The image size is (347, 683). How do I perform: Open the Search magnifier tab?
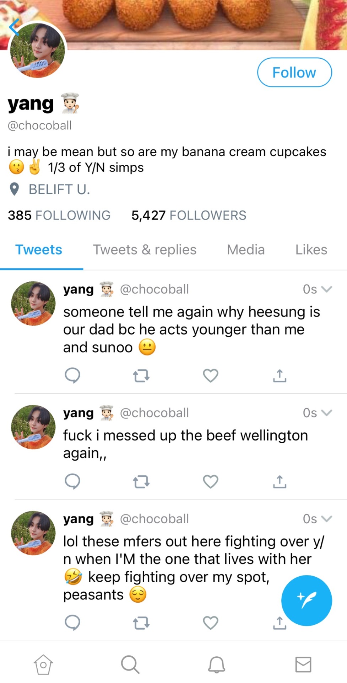130,664
